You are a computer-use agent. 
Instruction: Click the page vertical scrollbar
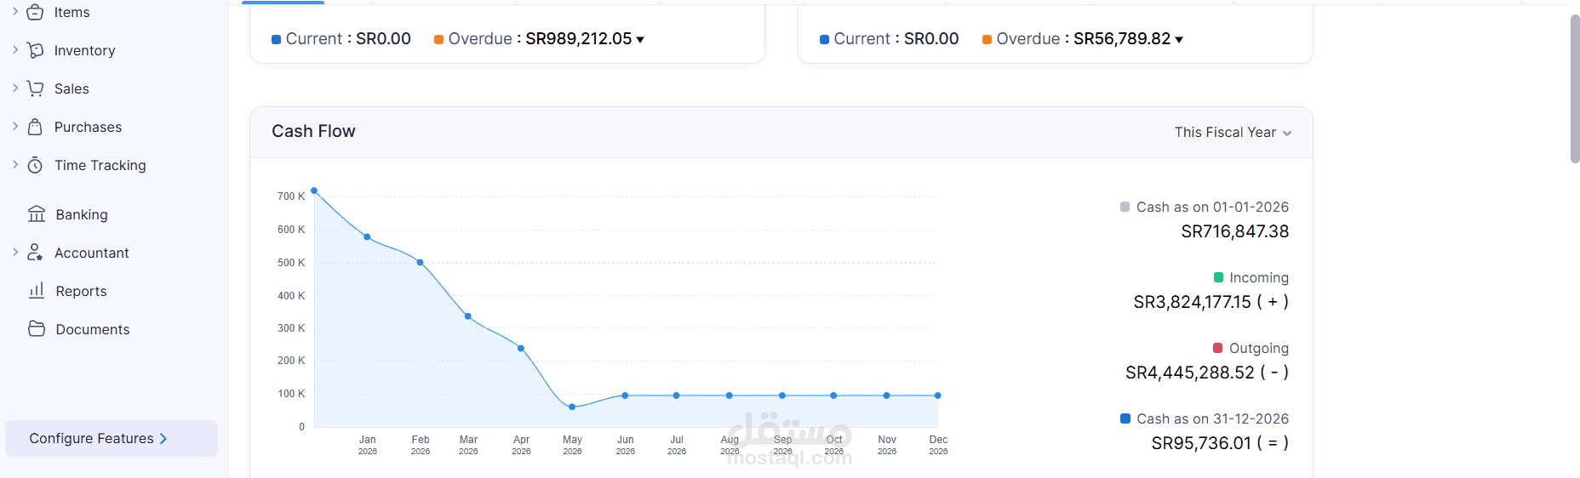pos(1575,88)
